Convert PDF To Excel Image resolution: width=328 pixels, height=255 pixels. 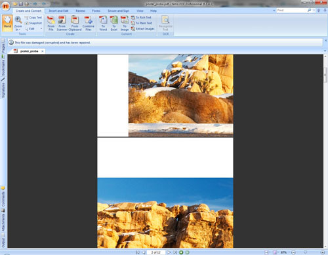[x=113, y=23]
